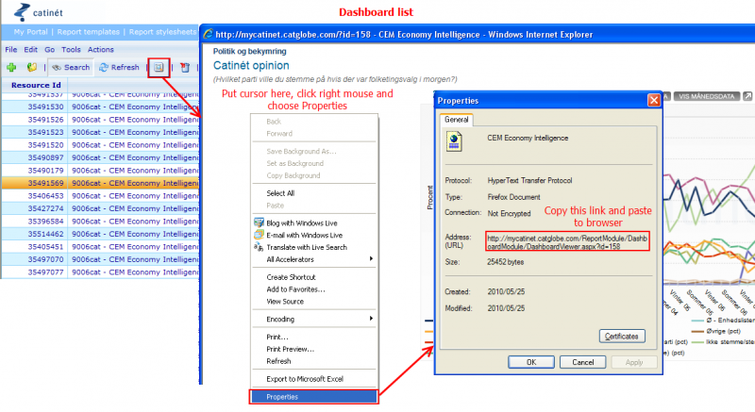This screenshot has width=755, height=412.
Task: Choose Add to Favorites in the context menu
Action: (313, 288)
